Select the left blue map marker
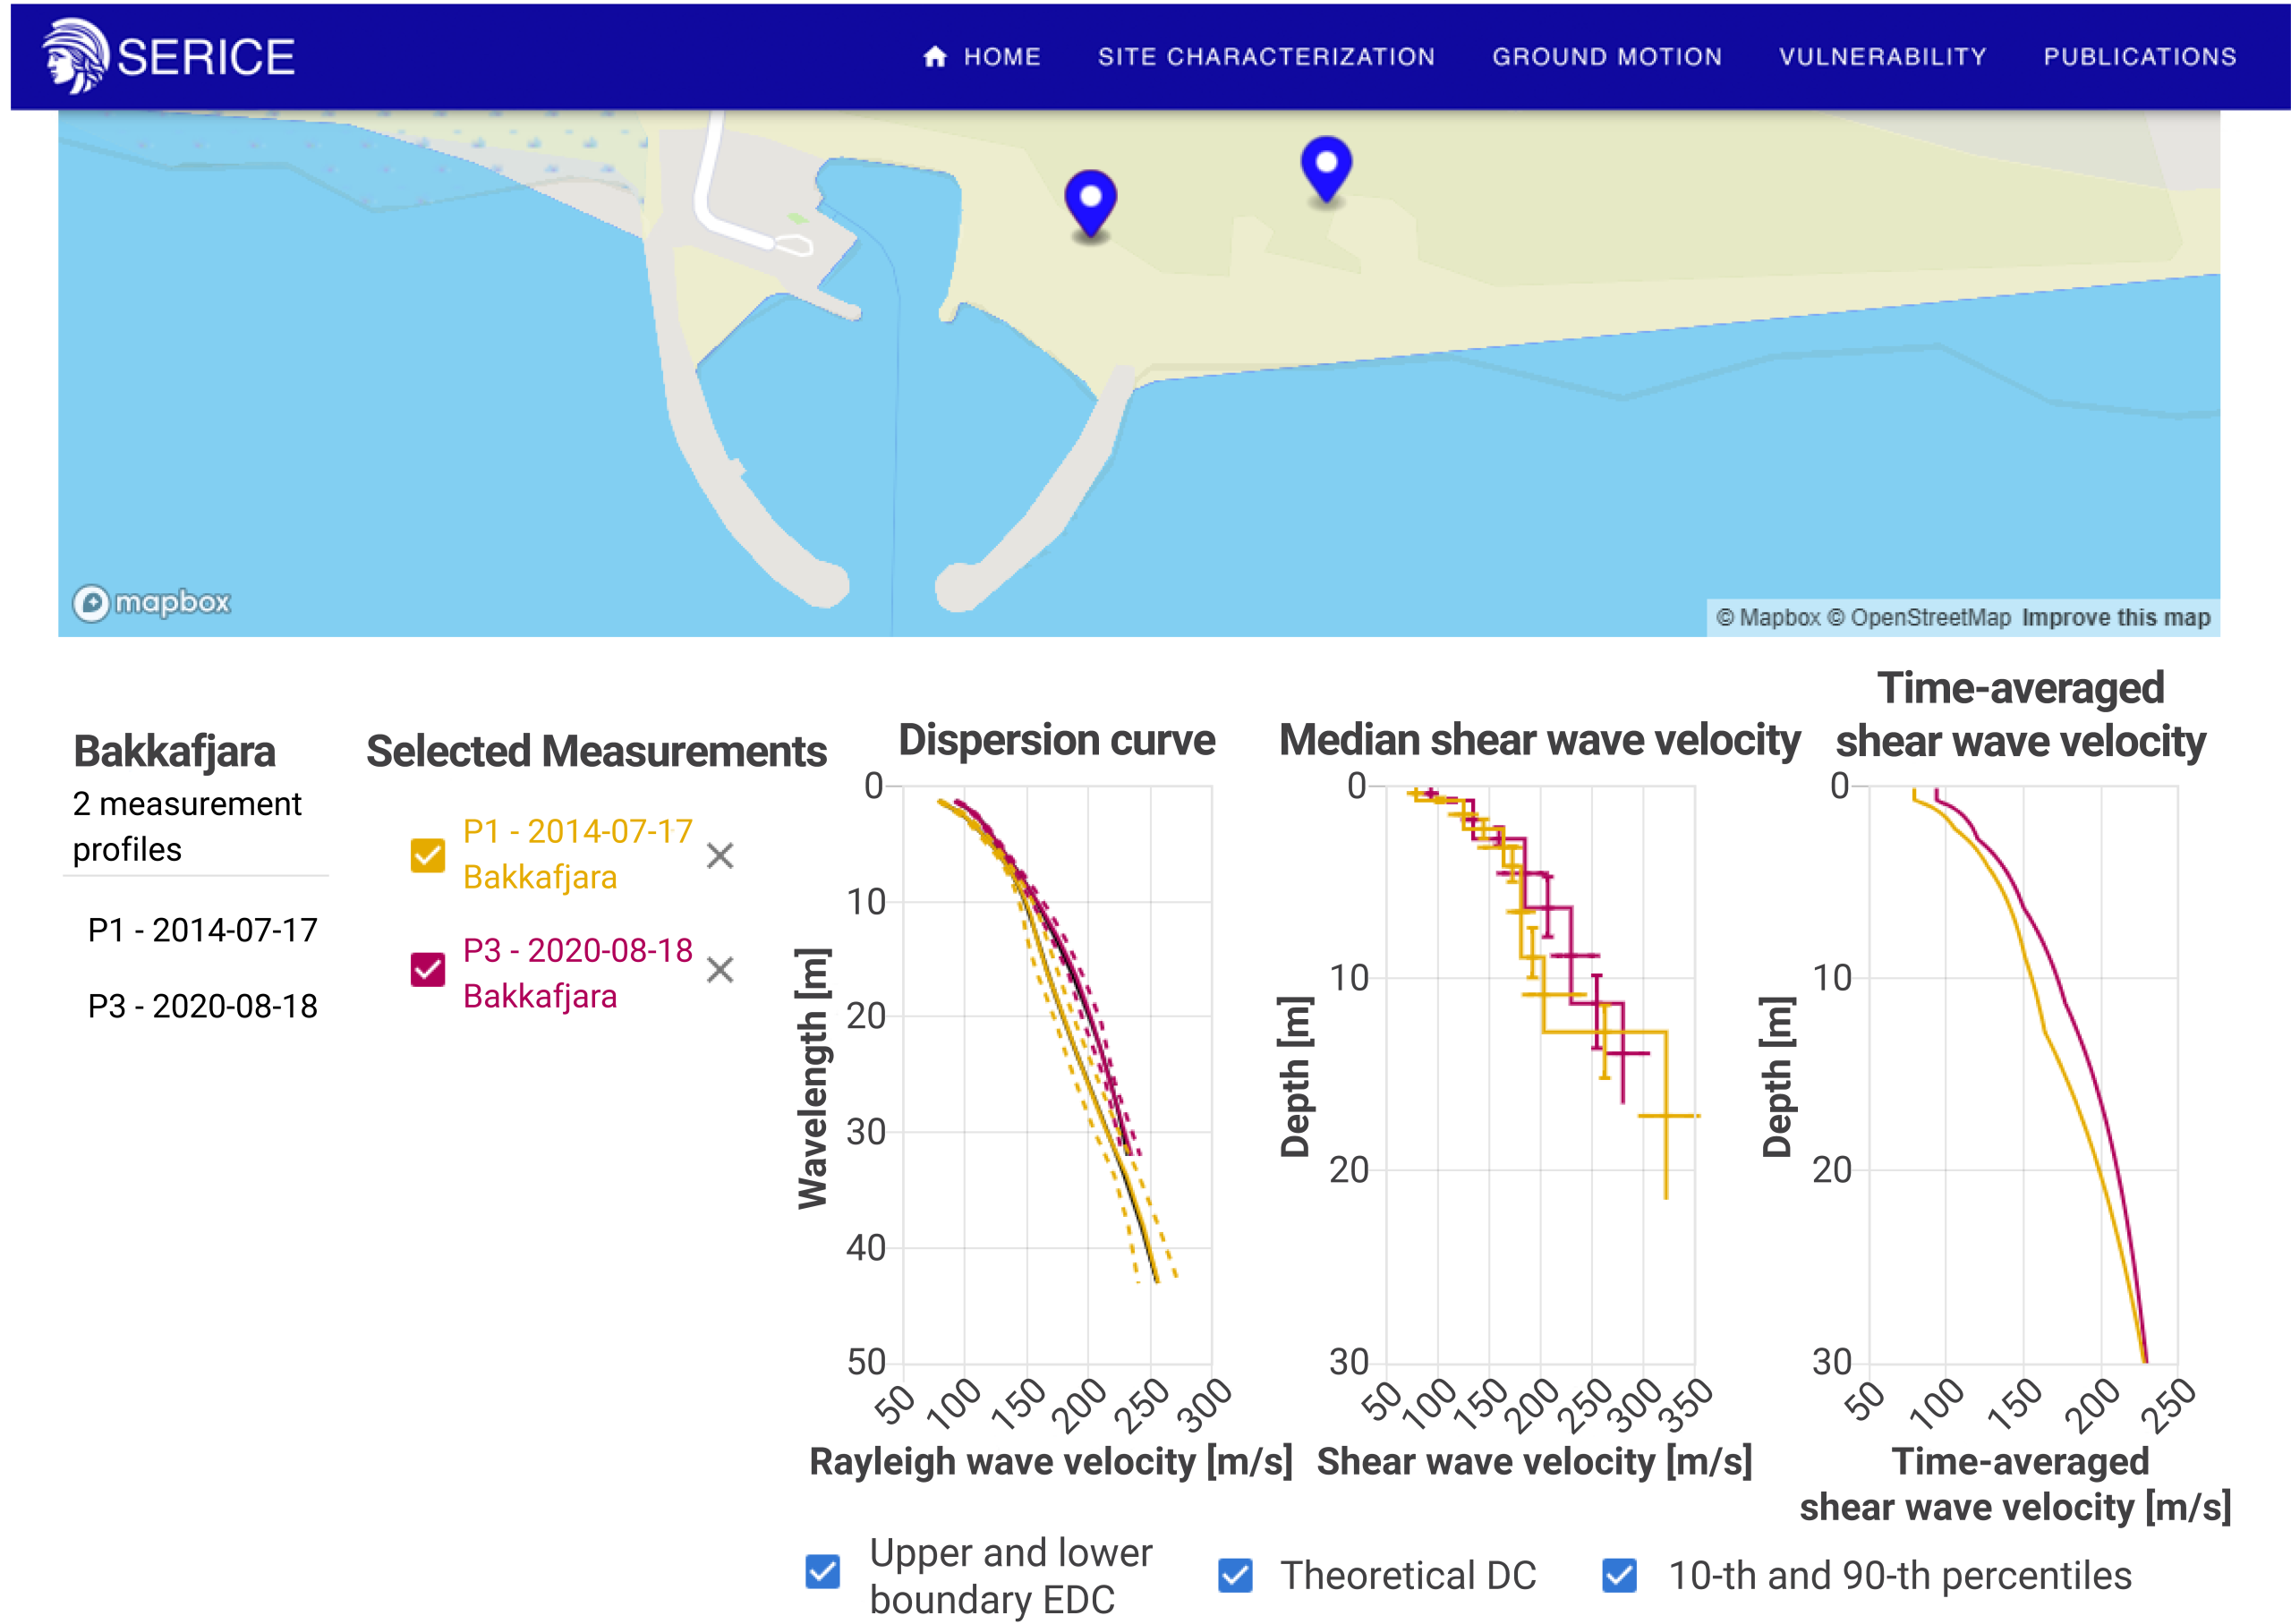Image resolution: width=2291 pixels, height=1624 pixels. tap(1090, 205)
